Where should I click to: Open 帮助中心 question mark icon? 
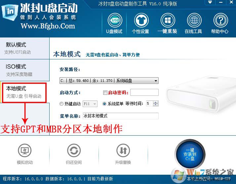221,20
